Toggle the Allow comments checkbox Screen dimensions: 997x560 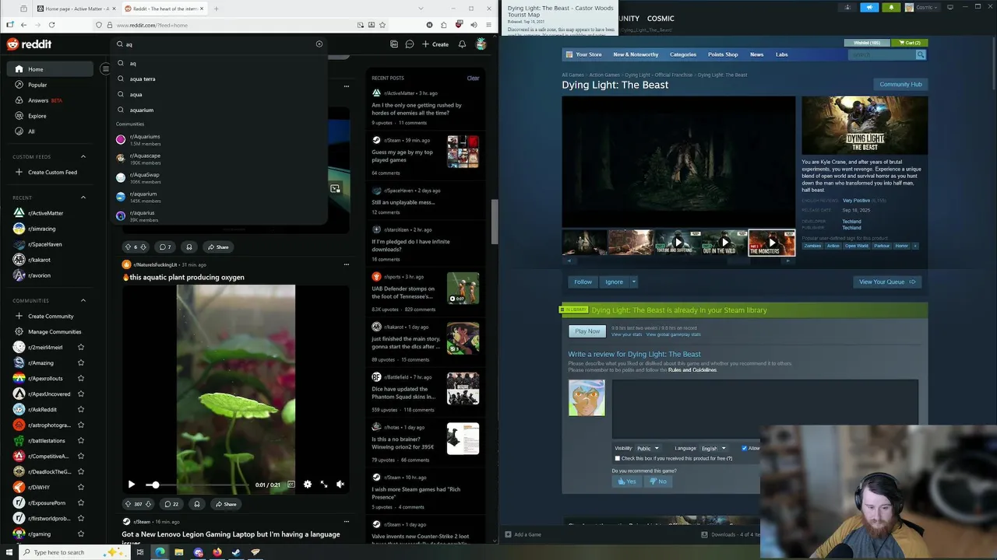[745, 448]
